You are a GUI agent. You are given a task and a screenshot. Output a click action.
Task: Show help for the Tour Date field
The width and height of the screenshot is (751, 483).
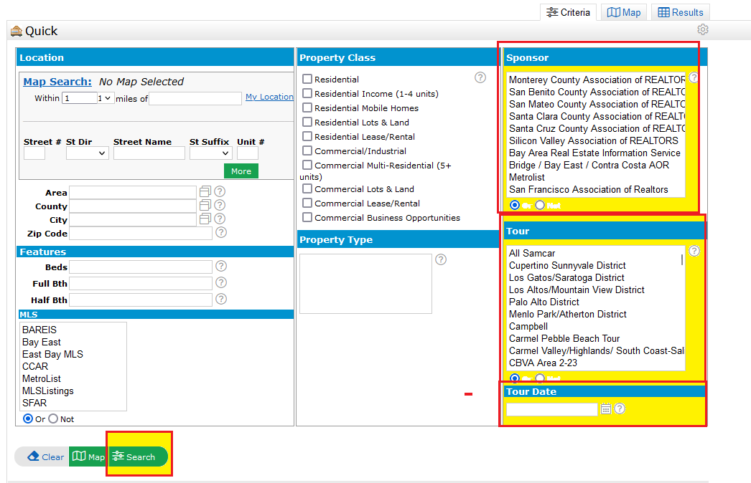[620, 409]
